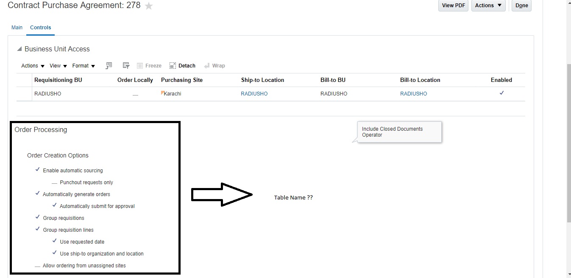This screenshot has width=571, height=278.
Task: Detach the Business Unit Access table
Action: (182, 66)
